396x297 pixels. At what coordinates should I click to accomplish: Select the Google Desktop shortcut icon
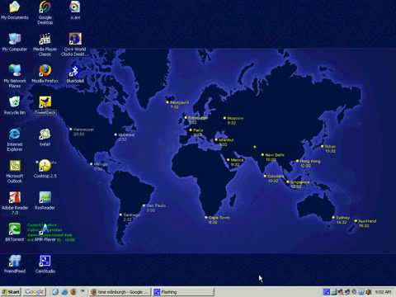pos(45,12)
